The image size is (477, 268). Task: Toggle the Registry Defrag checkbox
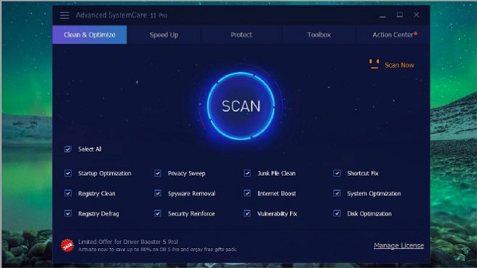tap(68, 213)
